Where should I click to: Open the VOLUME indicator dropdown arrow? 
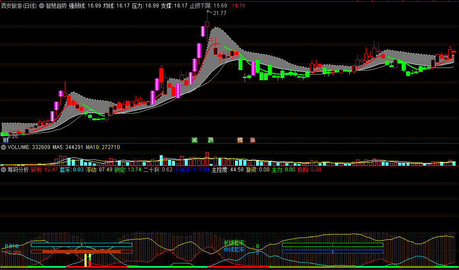click(3, 147)
